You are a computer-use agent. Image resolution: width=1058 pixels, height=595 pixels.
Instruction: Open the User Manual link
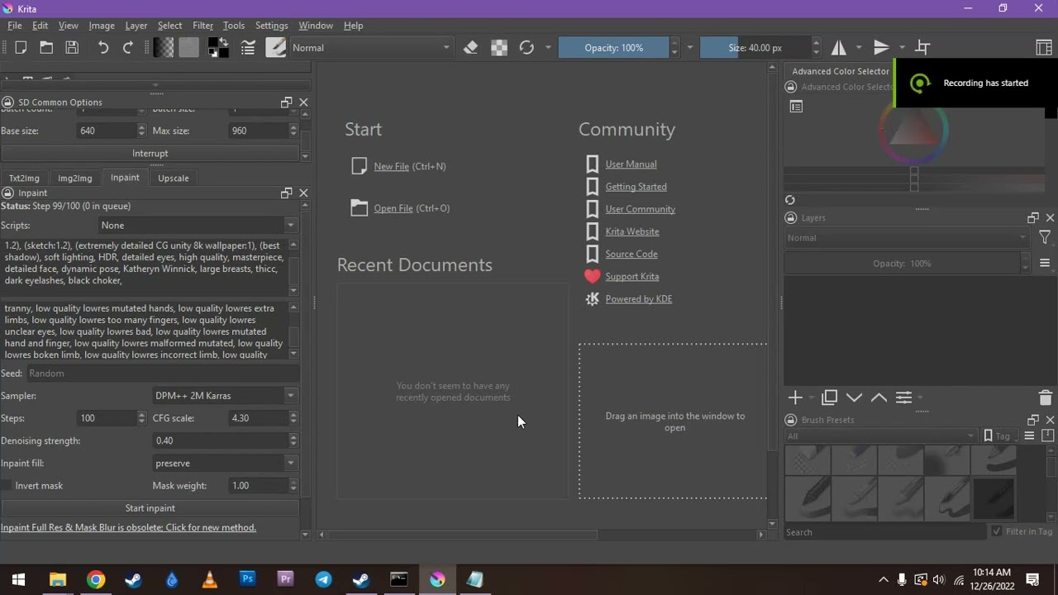631,164
